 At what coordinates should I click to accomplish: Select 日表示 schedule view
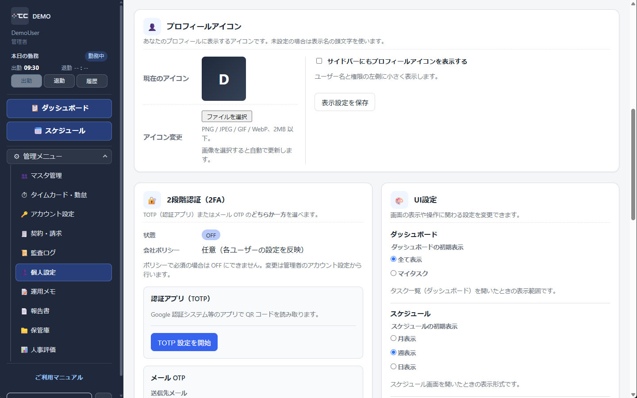pyautogui.click(x=393, y=367)
